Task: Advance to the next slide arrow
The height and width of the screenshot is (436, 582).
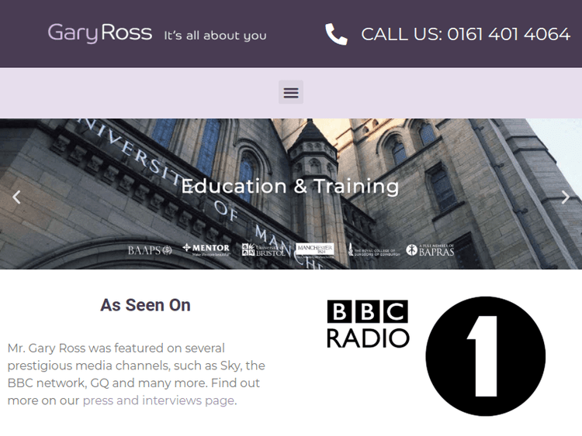Action: pyautogui.click(x=565, y=197)
